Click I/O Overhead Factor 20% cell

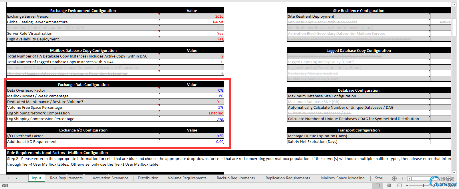192,136
